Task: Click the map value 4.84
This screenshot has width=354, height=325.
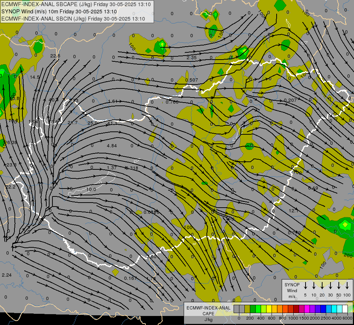Action: point(112,146)
